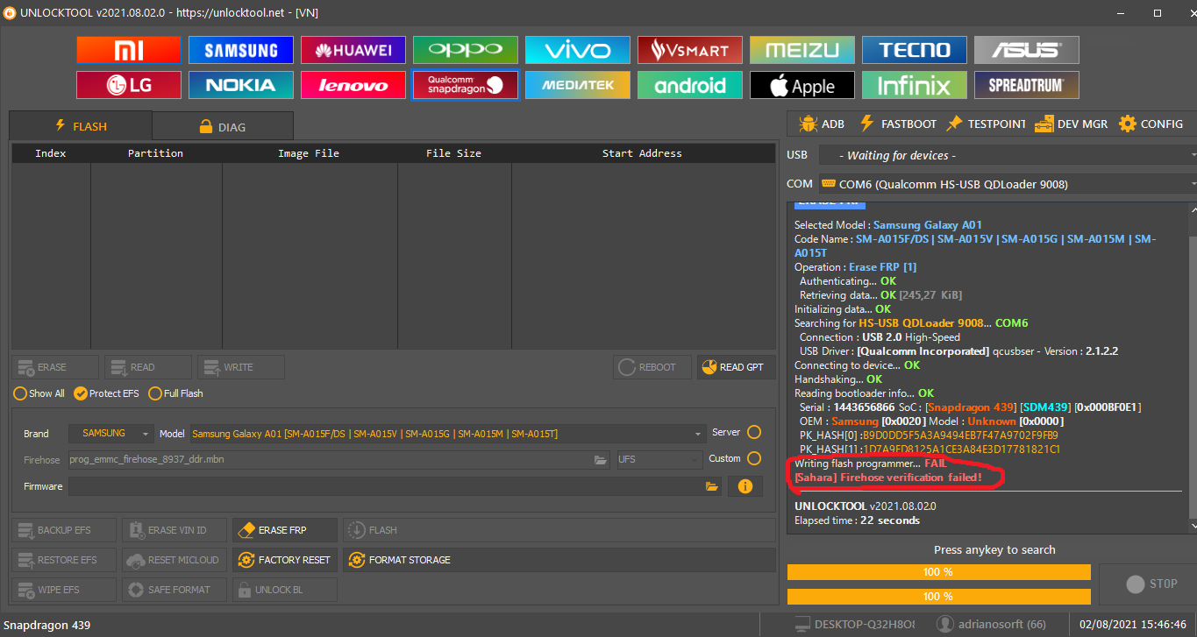1197x637 pixels.
Task: Select the Vsmart brand logo
Action: [x=690, y=50]
